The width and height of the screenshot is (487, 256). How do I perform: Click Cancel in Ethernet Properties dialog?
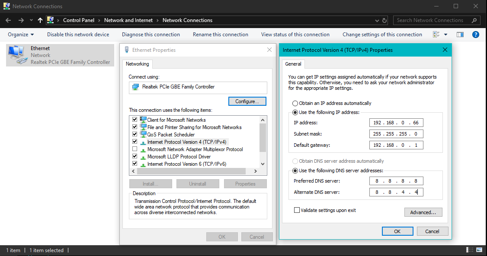(x=257, y=237)
